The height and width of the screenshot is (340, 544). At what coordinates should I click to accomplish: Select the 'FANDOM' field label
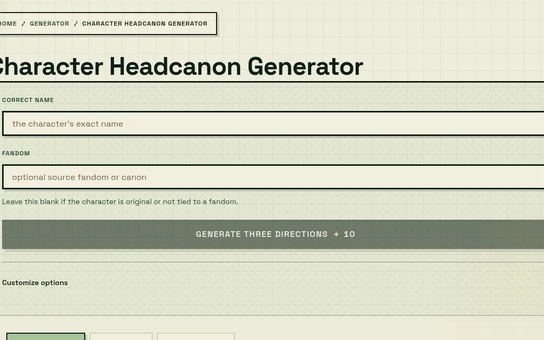tap(16, 153)
